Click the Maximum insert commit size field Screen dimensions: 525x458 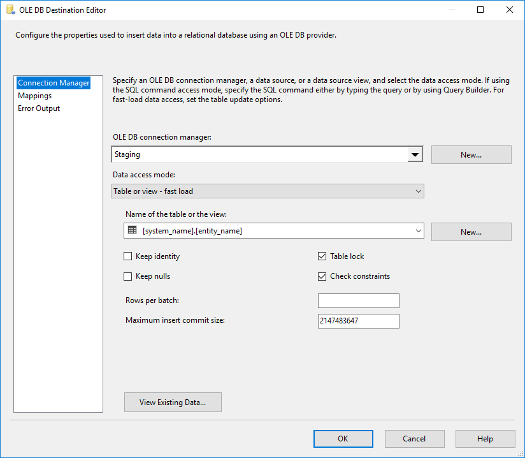point(359,321)
